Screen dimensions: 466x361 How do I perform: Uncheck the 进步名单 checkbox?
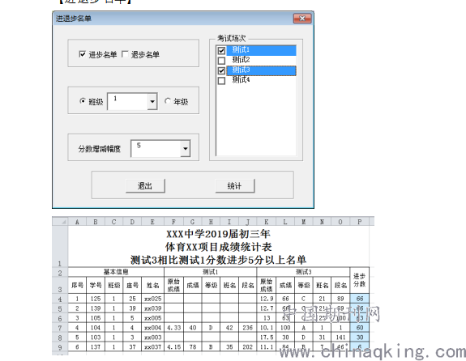(x=83, y=54)
